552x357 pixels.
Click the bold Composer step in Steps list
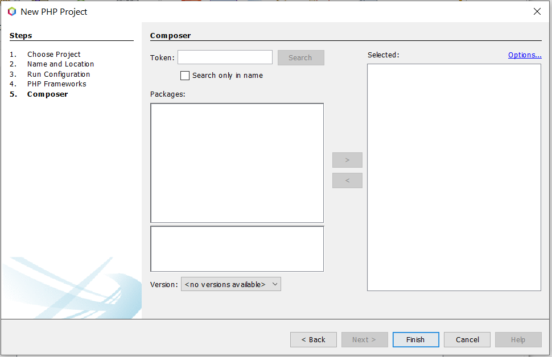pyautogui.click(x=48, y=94)
